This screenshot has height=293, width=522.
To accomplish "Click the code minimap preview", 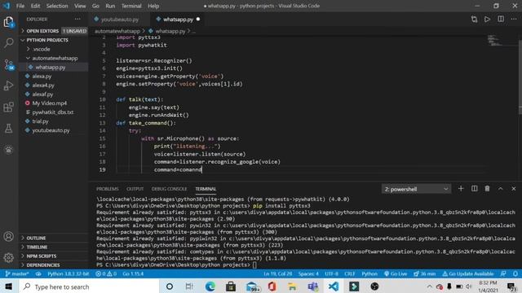I will 495,40.
